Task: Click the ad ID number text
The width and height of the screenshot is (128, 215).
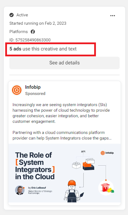Action: pos(30,40)
